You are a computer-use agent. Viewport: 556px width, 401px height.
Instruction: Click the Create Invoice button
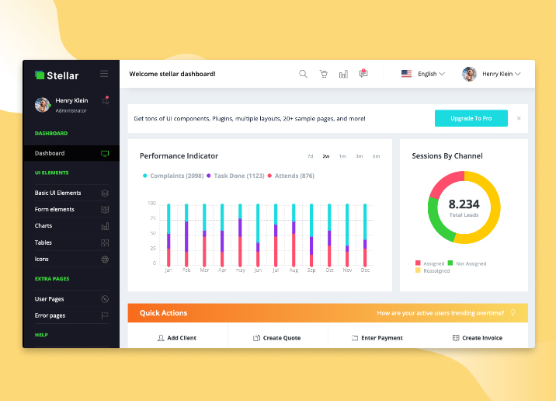[478, 338]
